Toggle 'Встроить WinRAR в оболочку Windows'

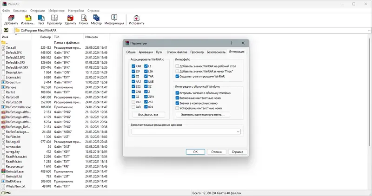177,93
